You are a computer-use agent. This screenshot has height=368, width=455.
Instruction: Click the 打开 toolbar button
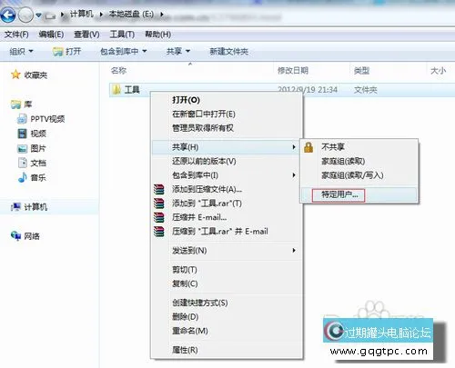point(66,52)
